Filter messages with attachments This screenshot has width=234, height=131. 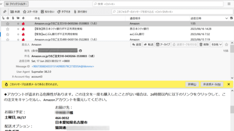pyautogui.click(x=80, y=11)
